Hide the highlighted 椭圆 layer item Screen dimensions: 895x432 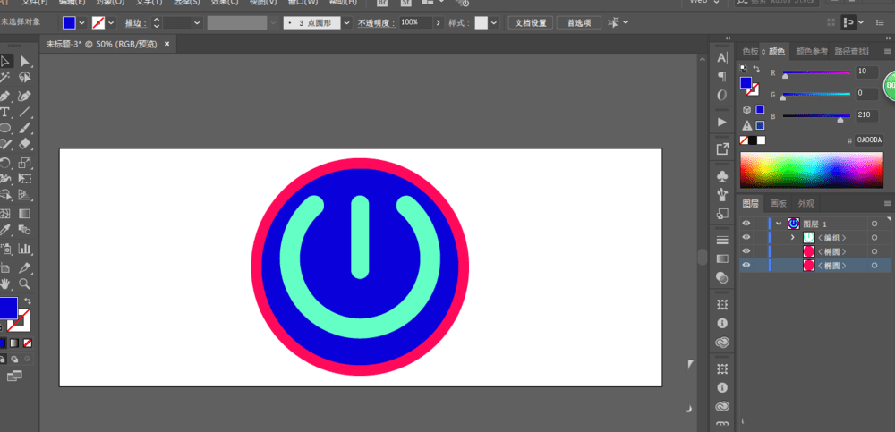pos(746,265)
